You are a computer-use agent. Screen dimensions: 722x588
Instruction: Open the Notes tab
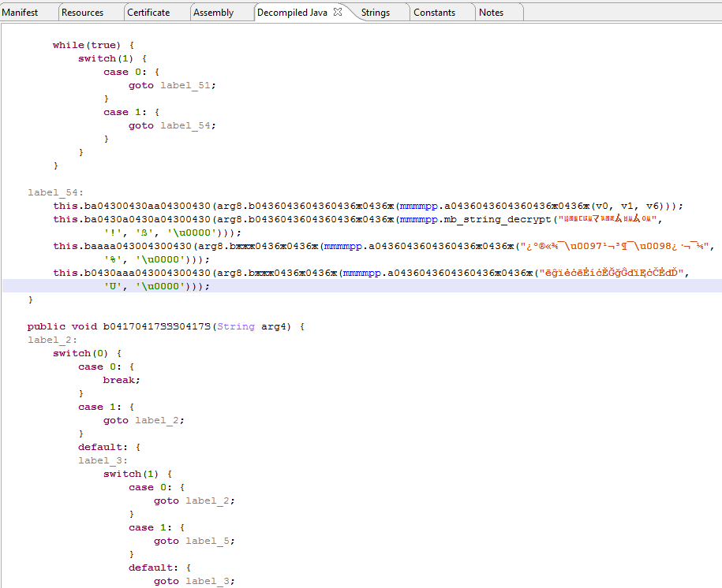tap(491, 13)
